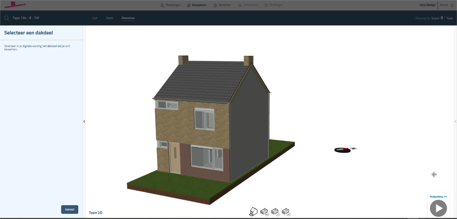Select the full house exterior view icon
Viewport: 457px width, 219px height.
(253, 211)
